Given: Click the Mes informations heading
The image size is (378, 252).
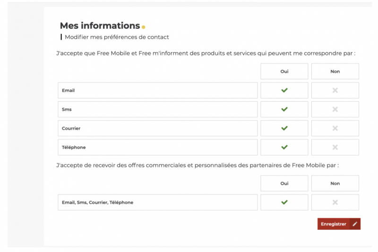Looking at the screenshot, I should (x=100, y=26).
